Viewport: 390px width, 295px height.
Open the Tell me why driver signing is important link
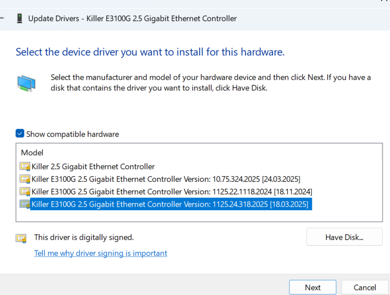pyautogui.click(x=101, y=253)
